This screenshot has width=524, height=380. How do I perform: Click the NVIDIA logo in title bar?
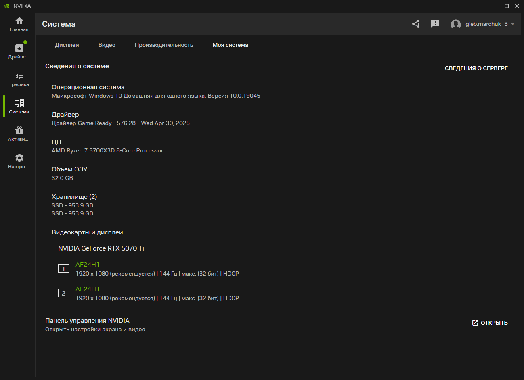point(6,6)
